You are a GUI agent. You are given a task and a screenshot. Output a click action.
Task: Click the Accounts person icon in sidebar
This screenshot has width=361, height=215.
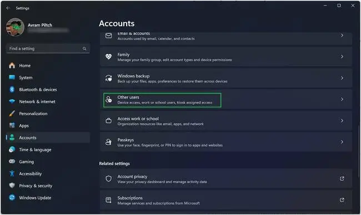pos(12,137)
